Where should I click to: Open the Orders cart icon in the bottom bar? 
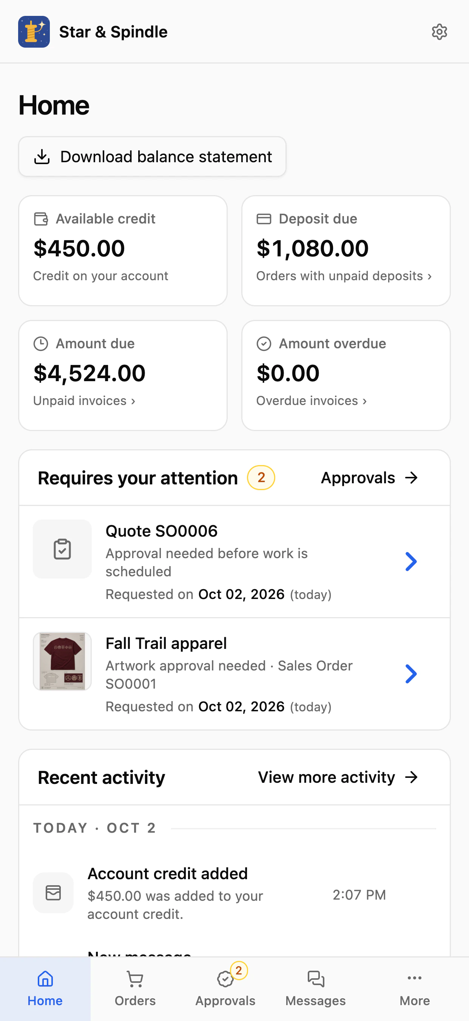point(135,979)
